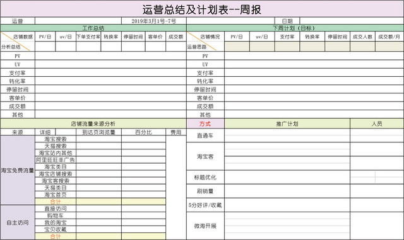Click the 推广计划 header cell
This screenshot has height=240, width=404.
[287, 123]
